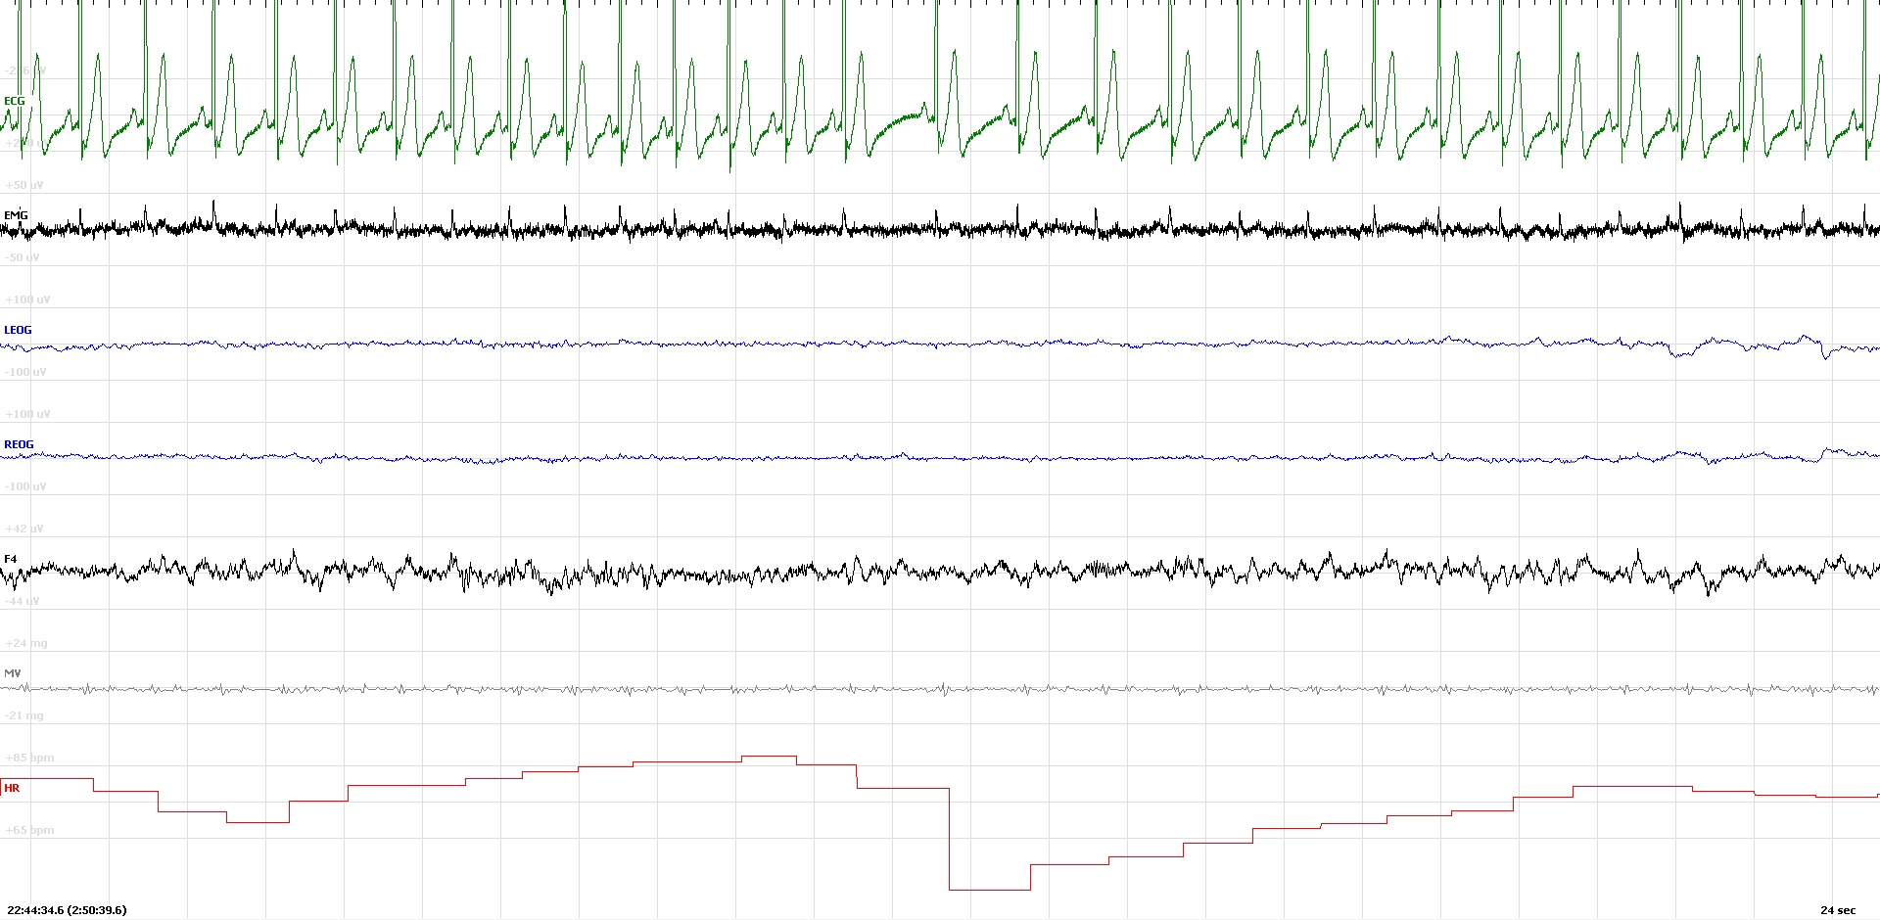Select the F4 EEG channel label
Image resolution: width=1880 pixels, height=920 pixels.
point(11,559)
